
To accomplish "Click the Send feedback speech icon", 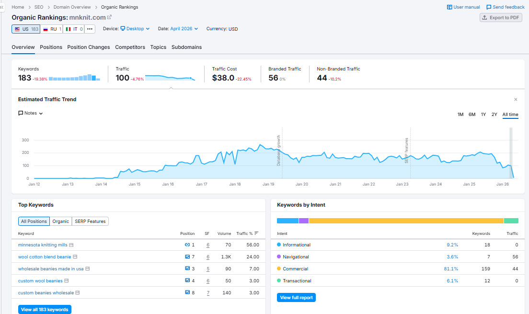I will click(x=489, y=7).
